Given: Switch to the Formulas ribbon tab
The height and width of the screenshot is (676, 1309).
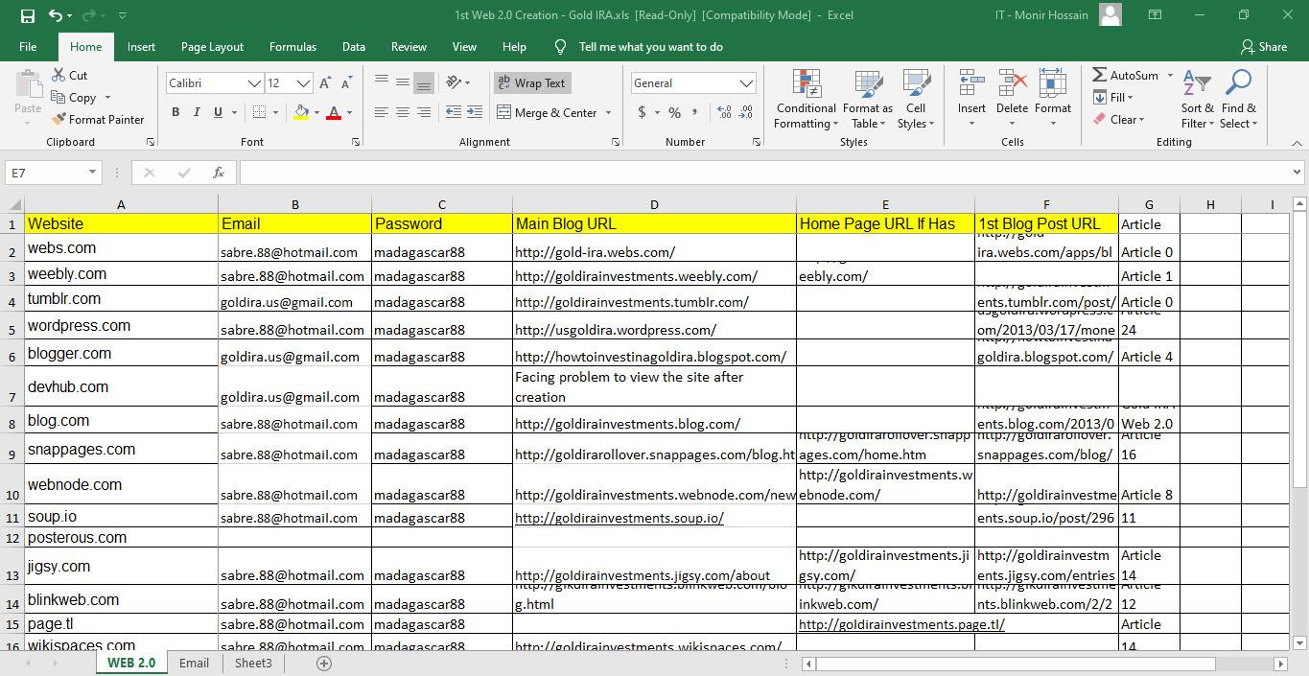Looking at the screenshot, I should click(x=292, y=46).
